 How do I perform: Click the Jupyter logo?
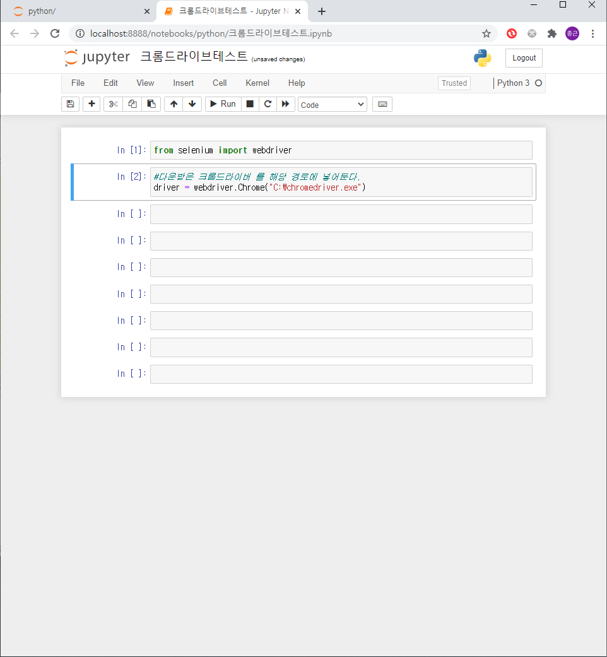pyautogui.click(x=97, y=57)
